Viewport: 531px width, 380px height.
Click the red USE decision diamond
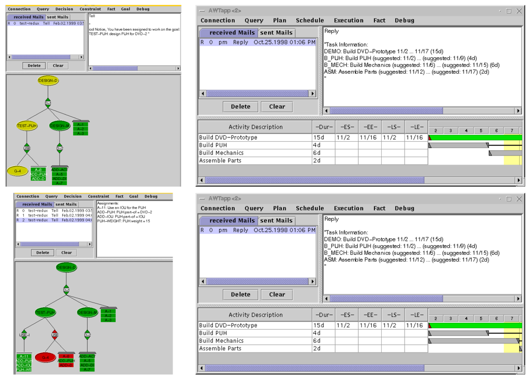[x=55, y=335]
